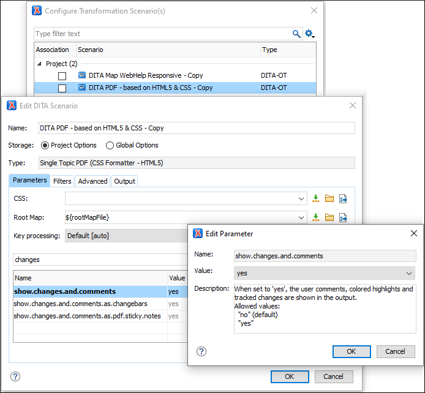Browse for a local CSS file using folder icon
425x393 pixels.
tap(329, 198)
